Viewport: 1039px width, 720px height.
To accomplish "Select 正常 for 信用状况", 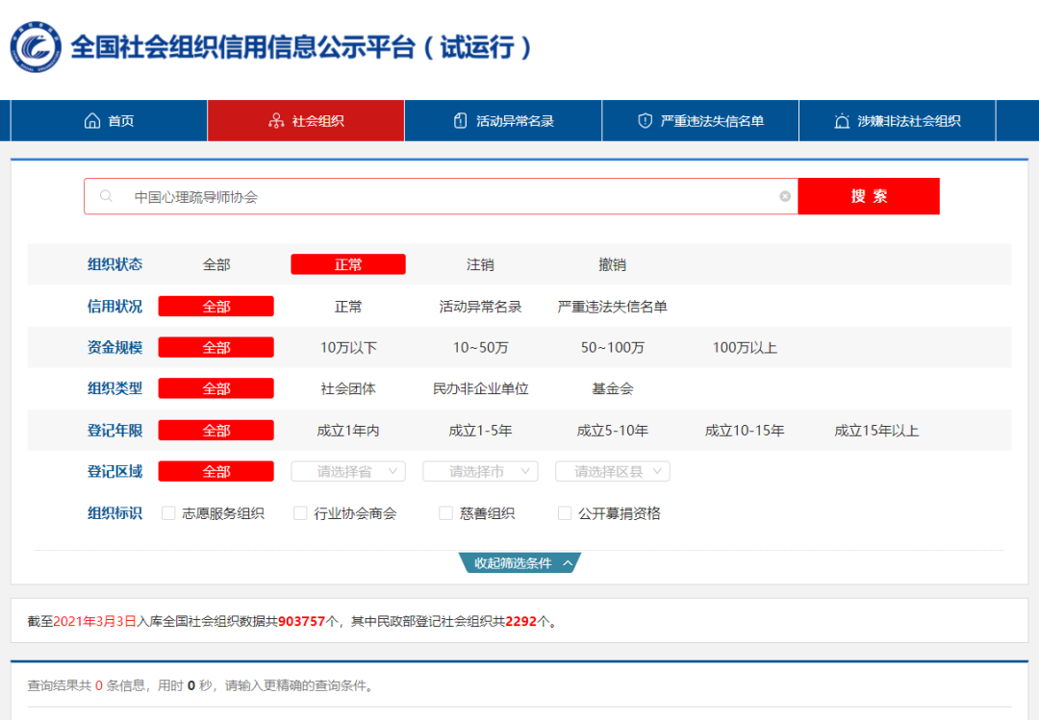I will point(348,306).
